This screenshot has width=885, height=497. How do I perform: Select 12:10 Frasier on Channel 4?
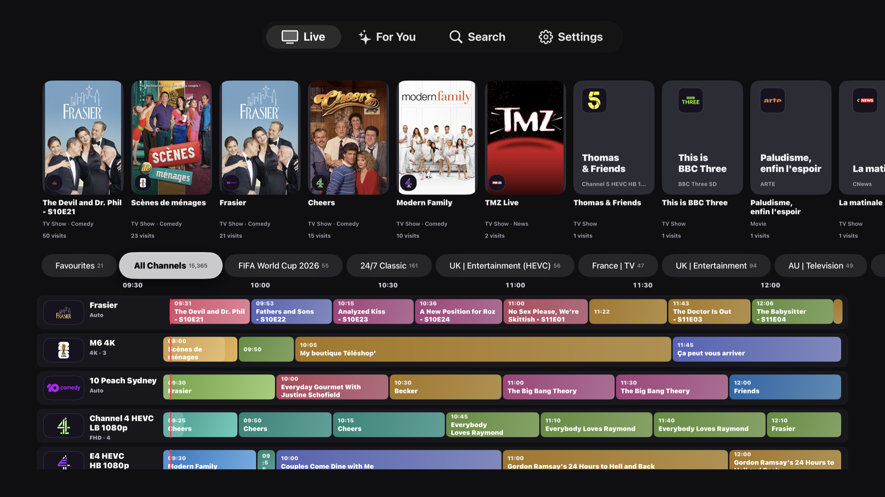[x=804, y=425]
